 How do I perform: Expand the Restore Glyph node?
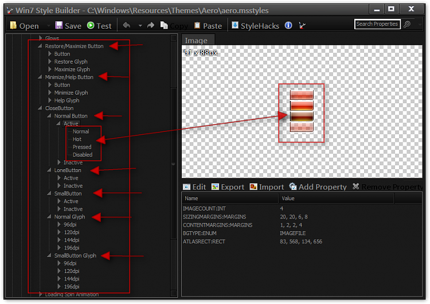tap(50, 61)
